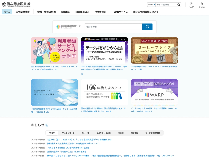Open the 来館案内 menu
This screenshot has height=157, width=209.
click(66, 12)
